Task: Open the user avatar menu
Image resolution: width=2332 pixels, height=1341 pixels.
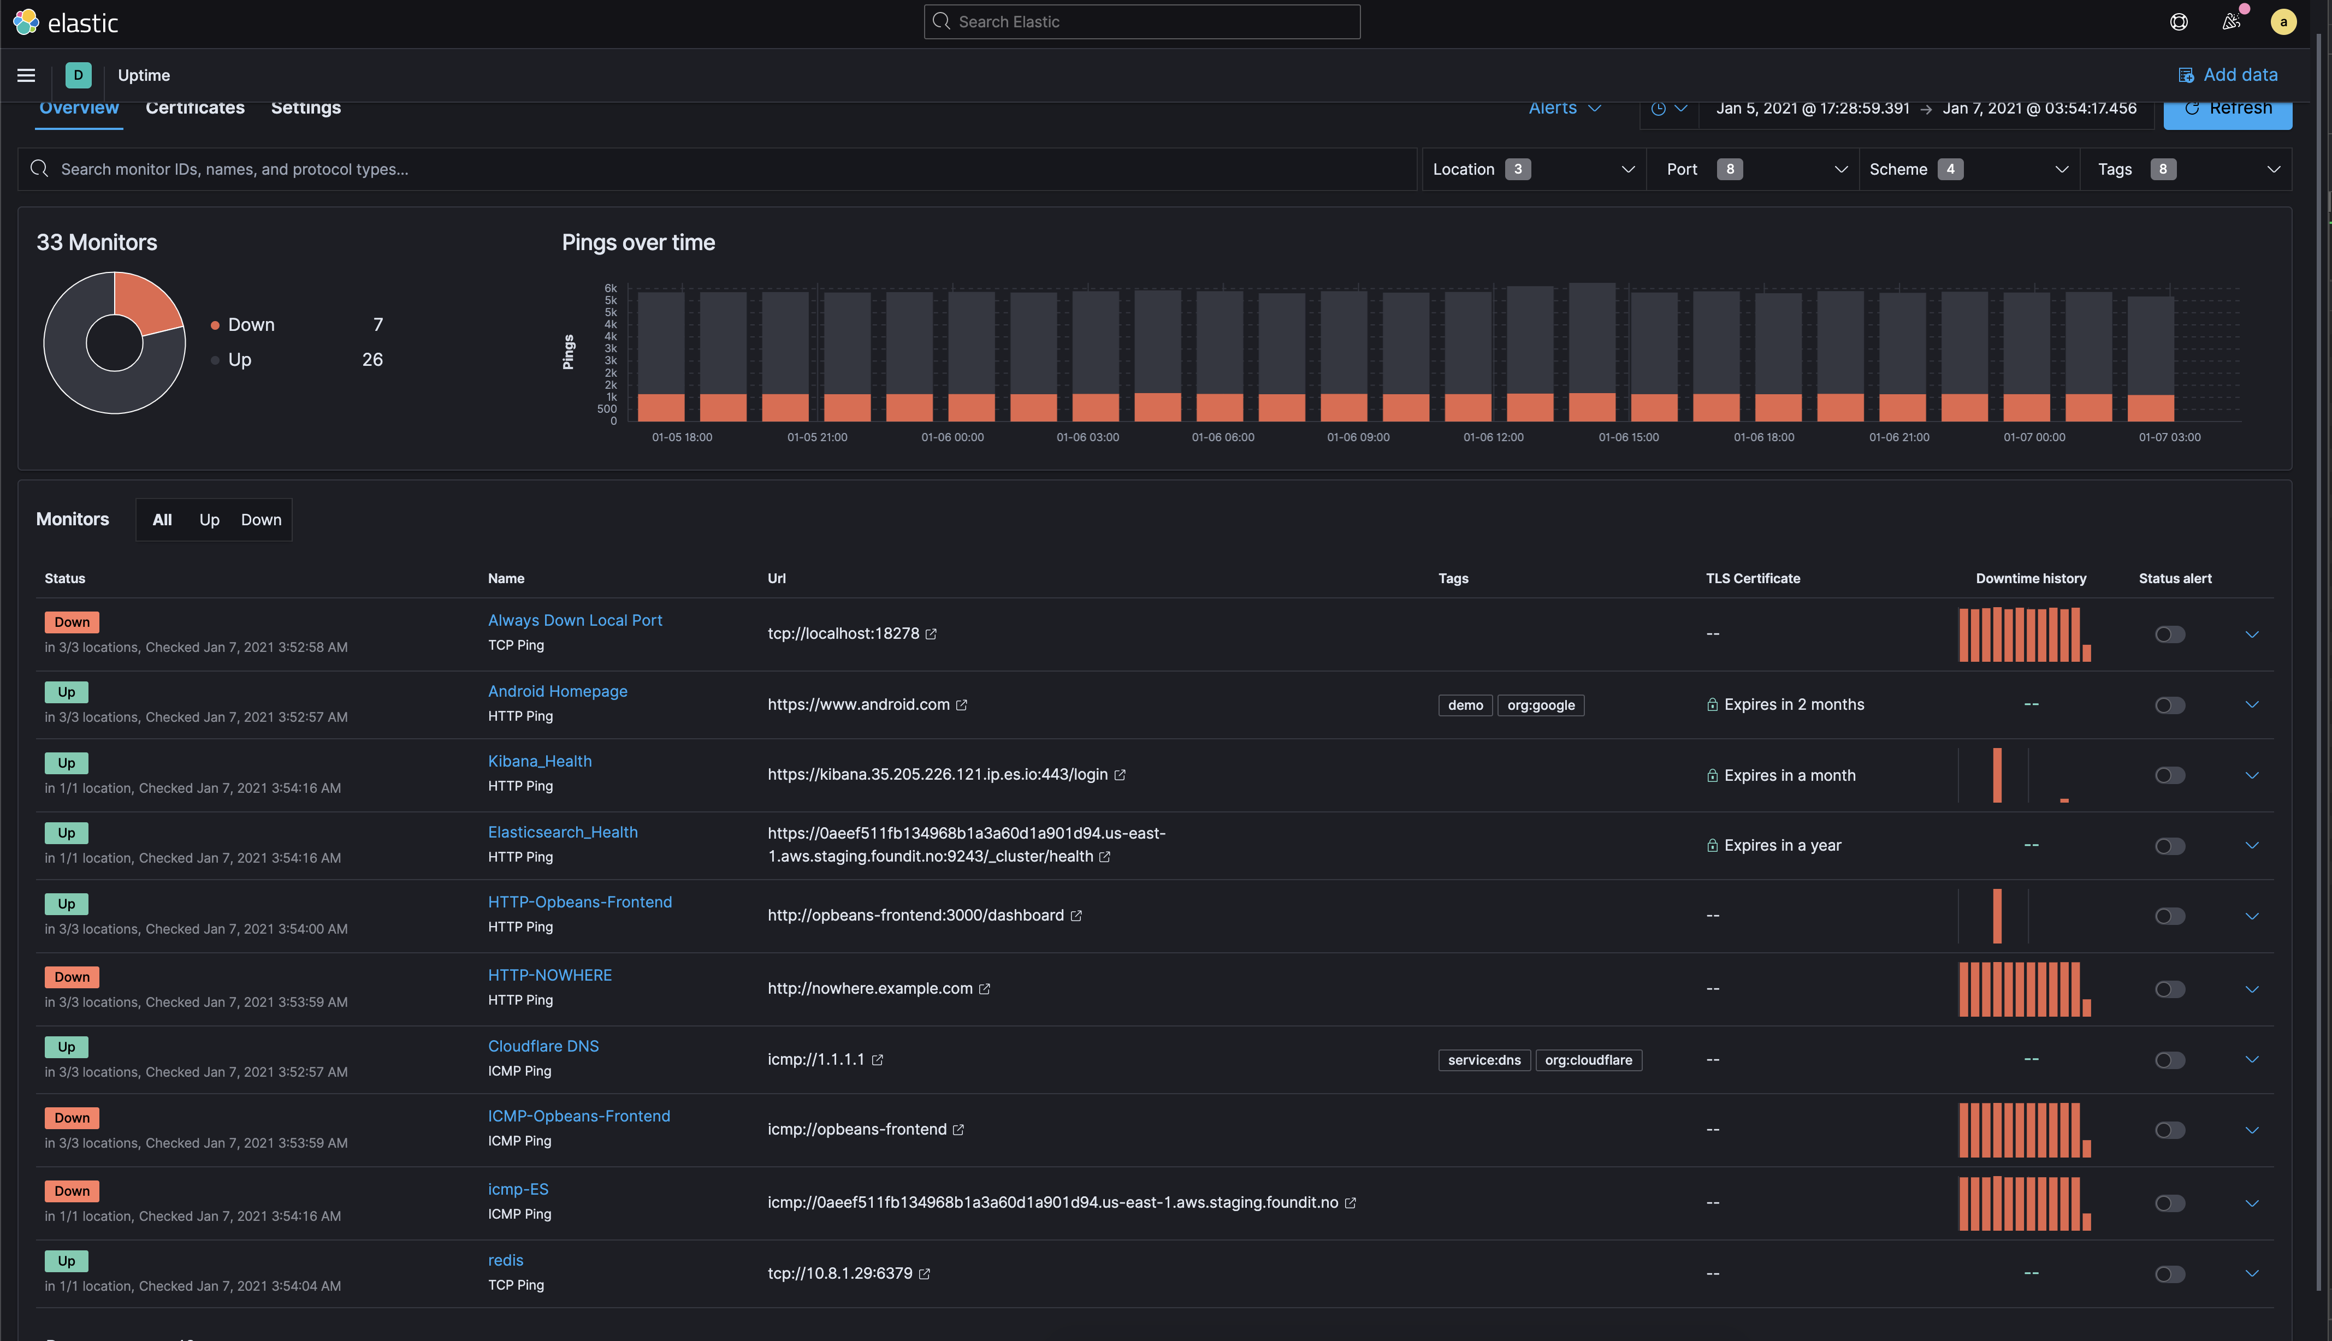Action: tap(2283, 22)
